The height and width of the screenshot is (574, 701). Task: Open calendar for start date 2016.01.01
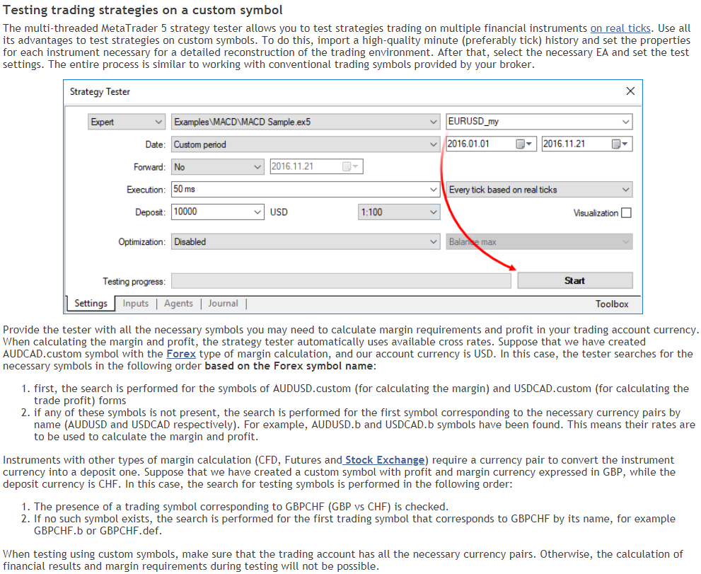pos(523,144)
